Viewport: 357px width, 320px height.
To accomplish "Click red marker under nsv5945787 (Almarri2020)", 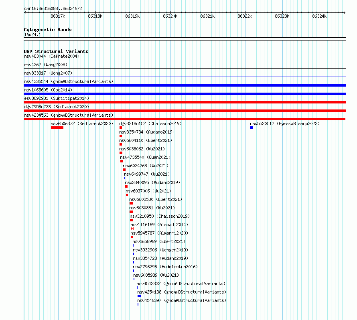I will point(132,237).
